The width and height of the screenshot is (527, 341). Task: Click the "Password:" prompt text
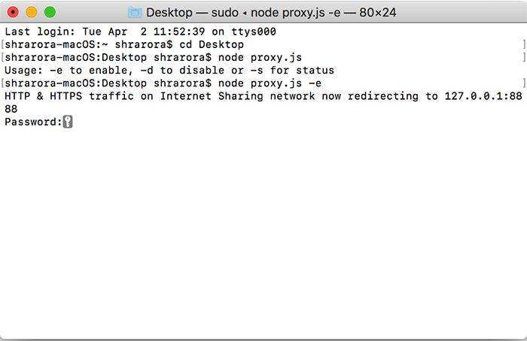32,122
